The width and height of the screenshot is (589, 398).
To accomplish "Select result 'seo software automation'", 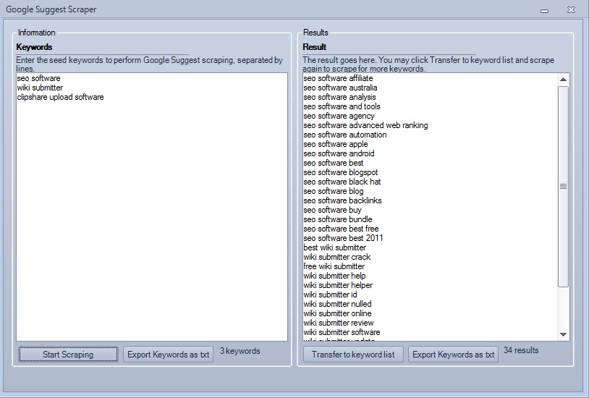I will (345, 135).
